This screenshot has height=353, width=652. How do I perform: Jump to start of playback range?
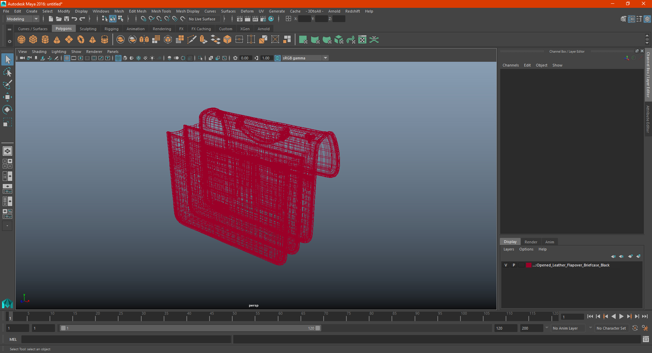590,316
